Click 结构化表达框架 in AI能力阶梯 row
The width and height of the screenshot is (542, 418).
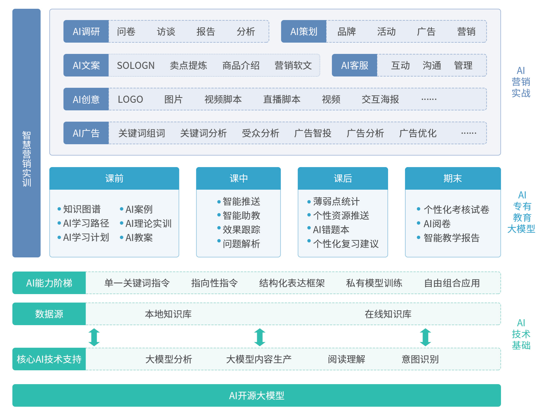(292, 283)
